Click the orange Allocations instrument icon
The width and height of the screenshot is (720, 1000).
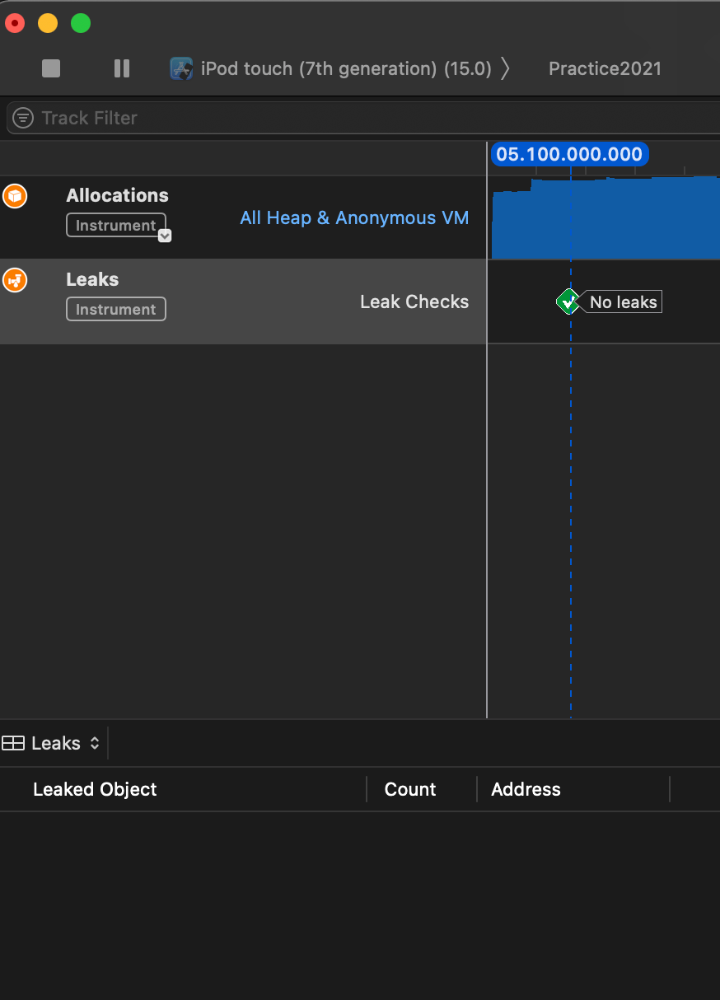coord(15,196)
